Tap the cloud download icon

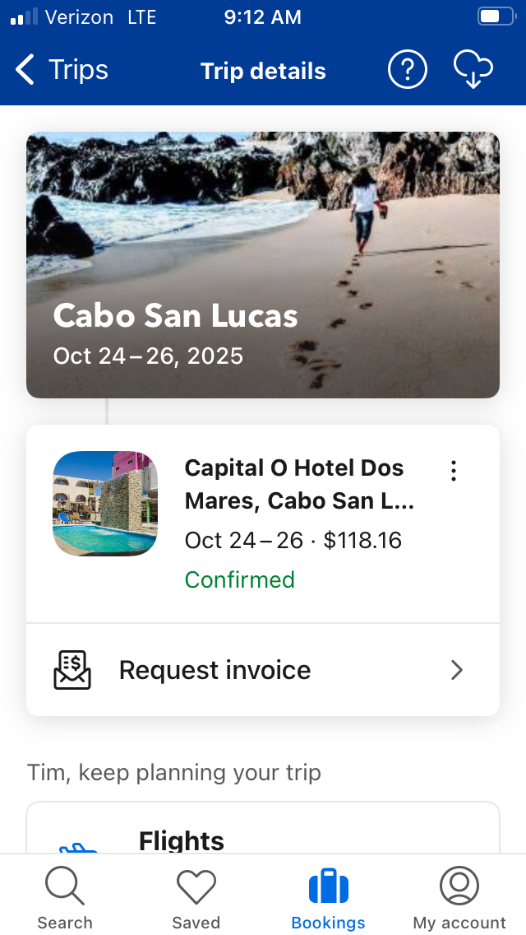click(x=473, y=71)
